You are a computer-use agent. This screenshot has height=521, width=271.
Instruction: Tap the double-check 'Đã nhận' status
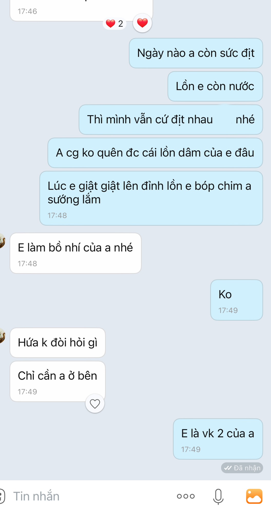(242, 468)
